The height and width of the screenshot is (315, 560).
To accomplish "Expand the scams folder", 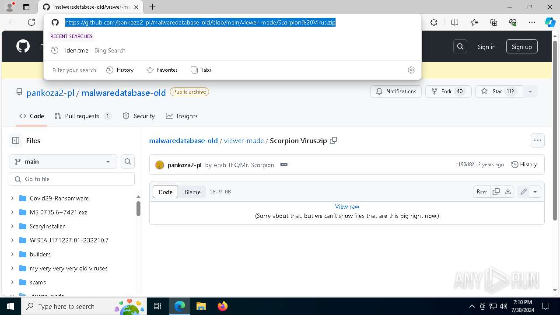I will (12, 282).
